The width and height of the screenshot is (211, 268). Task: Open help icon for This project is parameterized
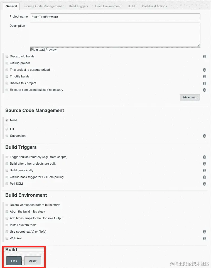pyautogui.click(x=204, y=70)
